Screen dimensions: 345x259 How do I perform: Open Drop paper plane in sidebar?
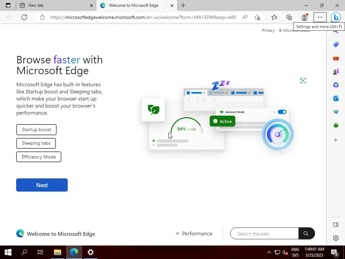coord(336,112)
